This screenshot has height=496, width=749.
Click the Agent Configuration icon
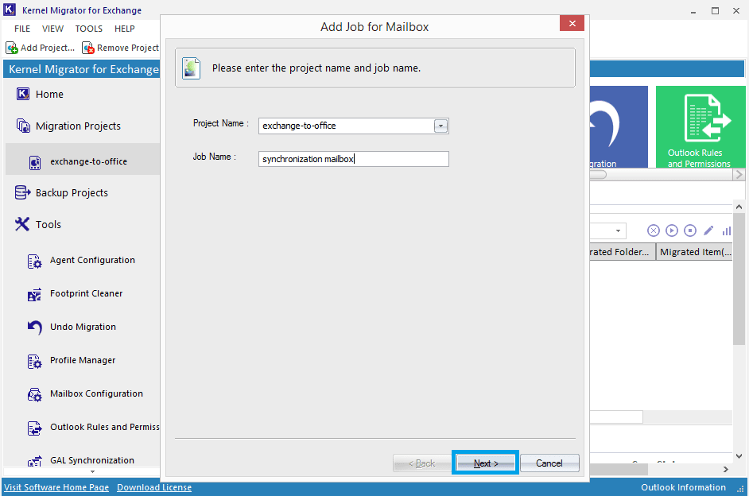pos(34,262)
